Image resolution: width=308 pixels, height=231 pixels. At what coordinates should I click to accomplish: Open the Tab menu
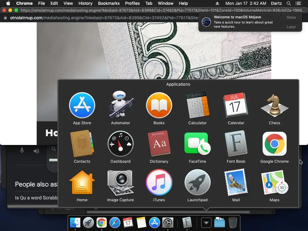click(x=149, y=3)
